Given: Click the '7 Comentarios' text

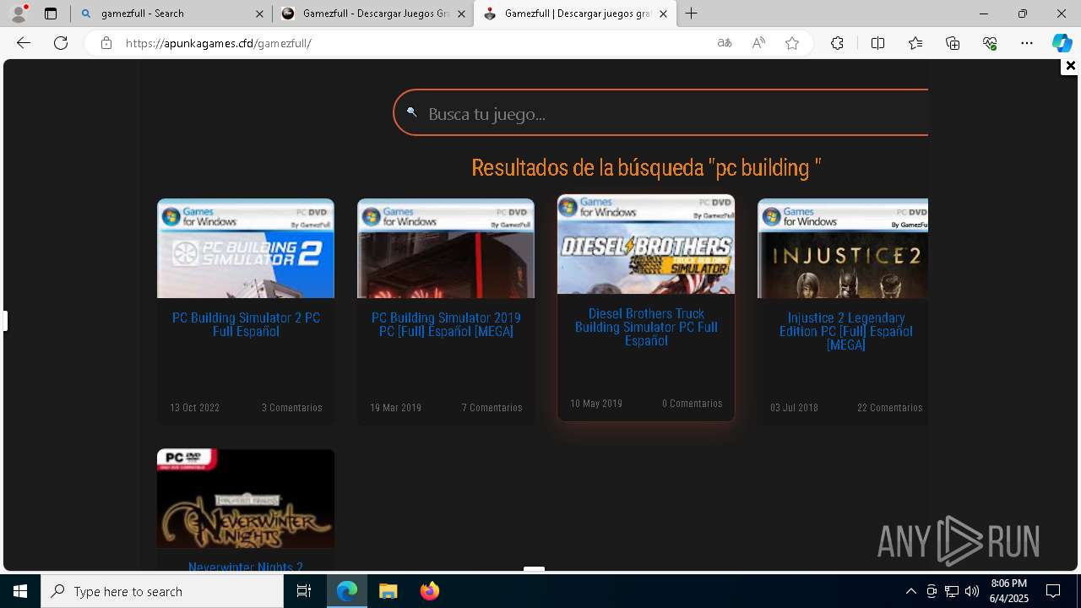Looking at the screenshot, I should pyautogui.click(x=492, y=408).
